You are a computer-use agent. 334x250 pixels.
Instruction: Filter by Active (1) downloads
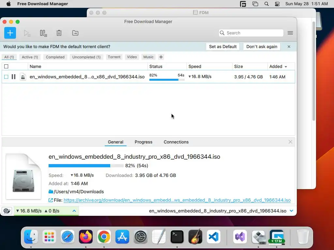[30, 57]
